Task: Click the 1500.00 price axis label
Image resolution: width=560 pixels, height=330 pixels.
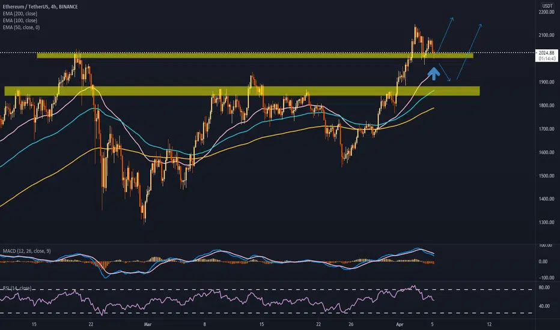Action: click(x=546, y=176)
